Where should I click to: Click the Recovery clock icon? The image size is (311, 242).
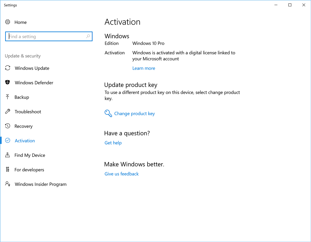click(x=8, y=126)
